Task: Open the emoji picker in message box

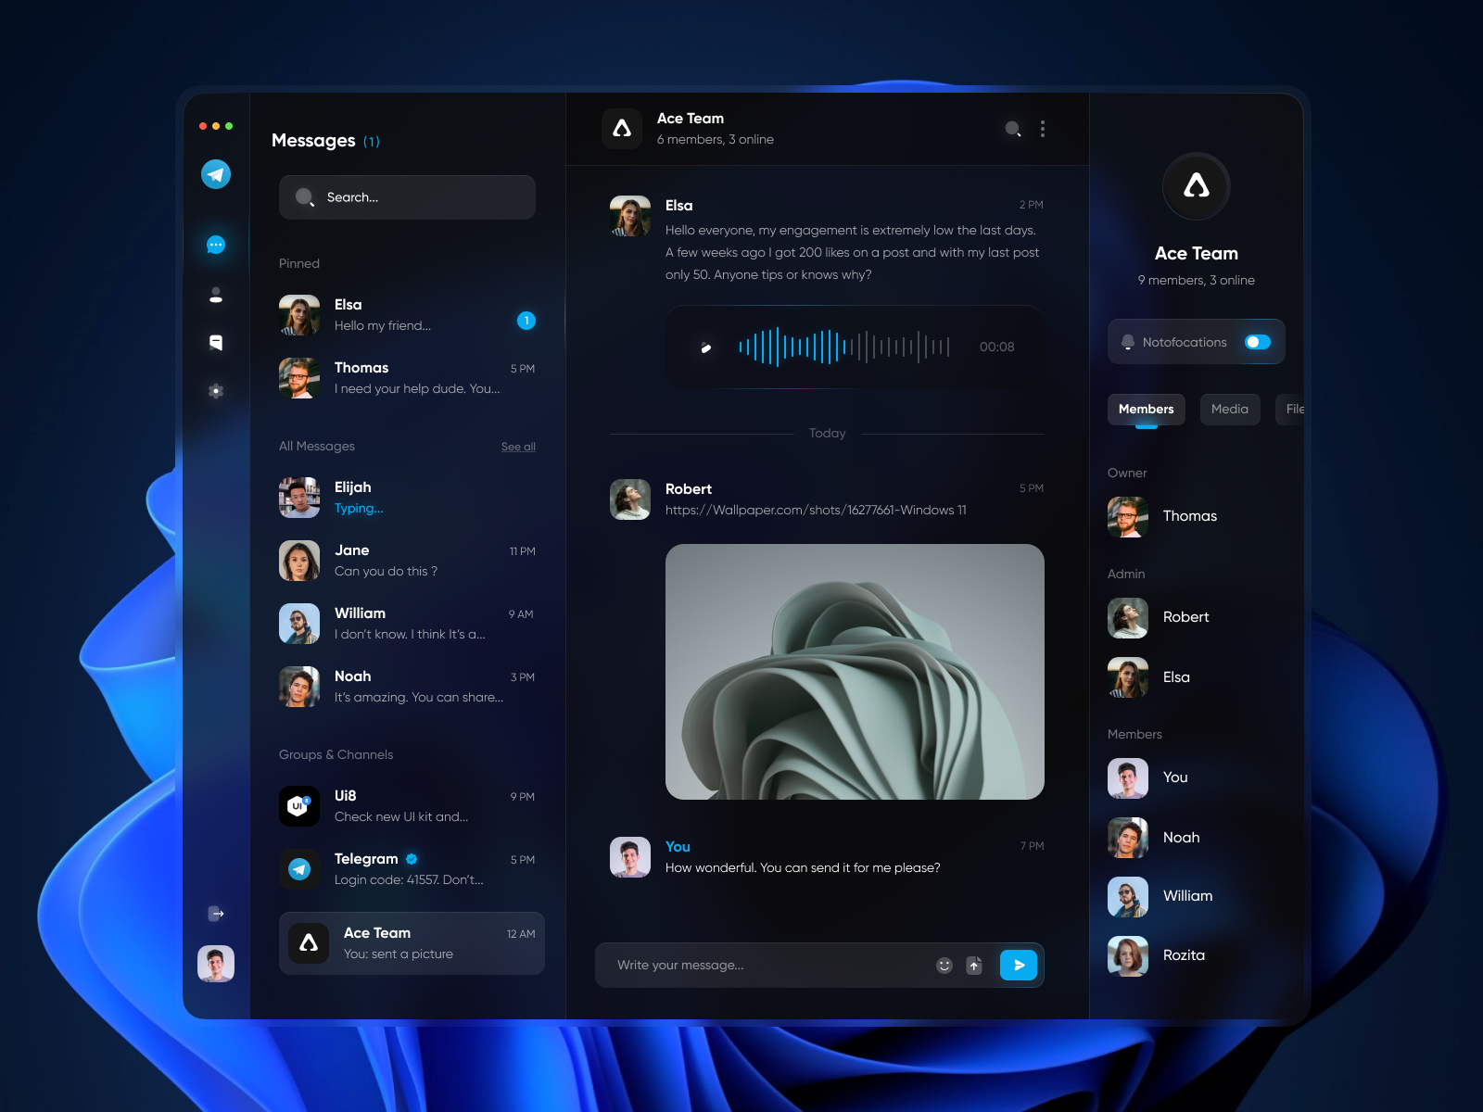Action: point(944,966)
